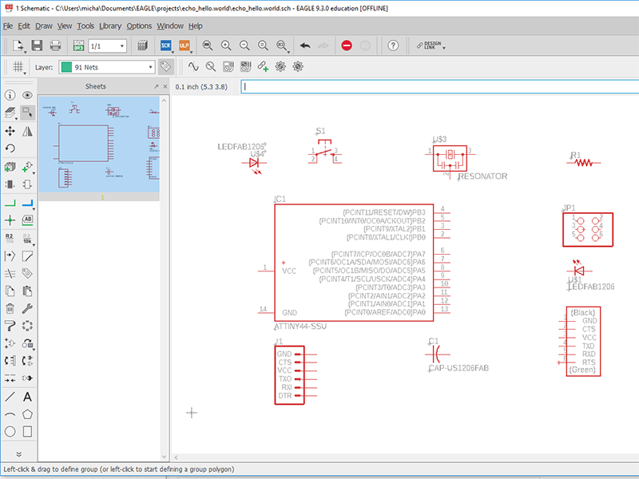The width and height of the screenshot is (639, 479).
Task: Open the File menu
Action: 8,26
